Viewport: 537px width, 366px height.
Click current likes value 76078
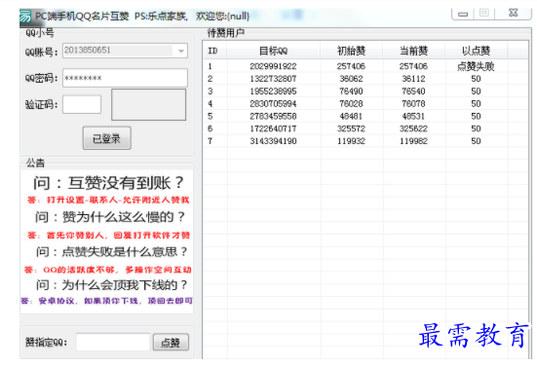(x=413, y=103)
